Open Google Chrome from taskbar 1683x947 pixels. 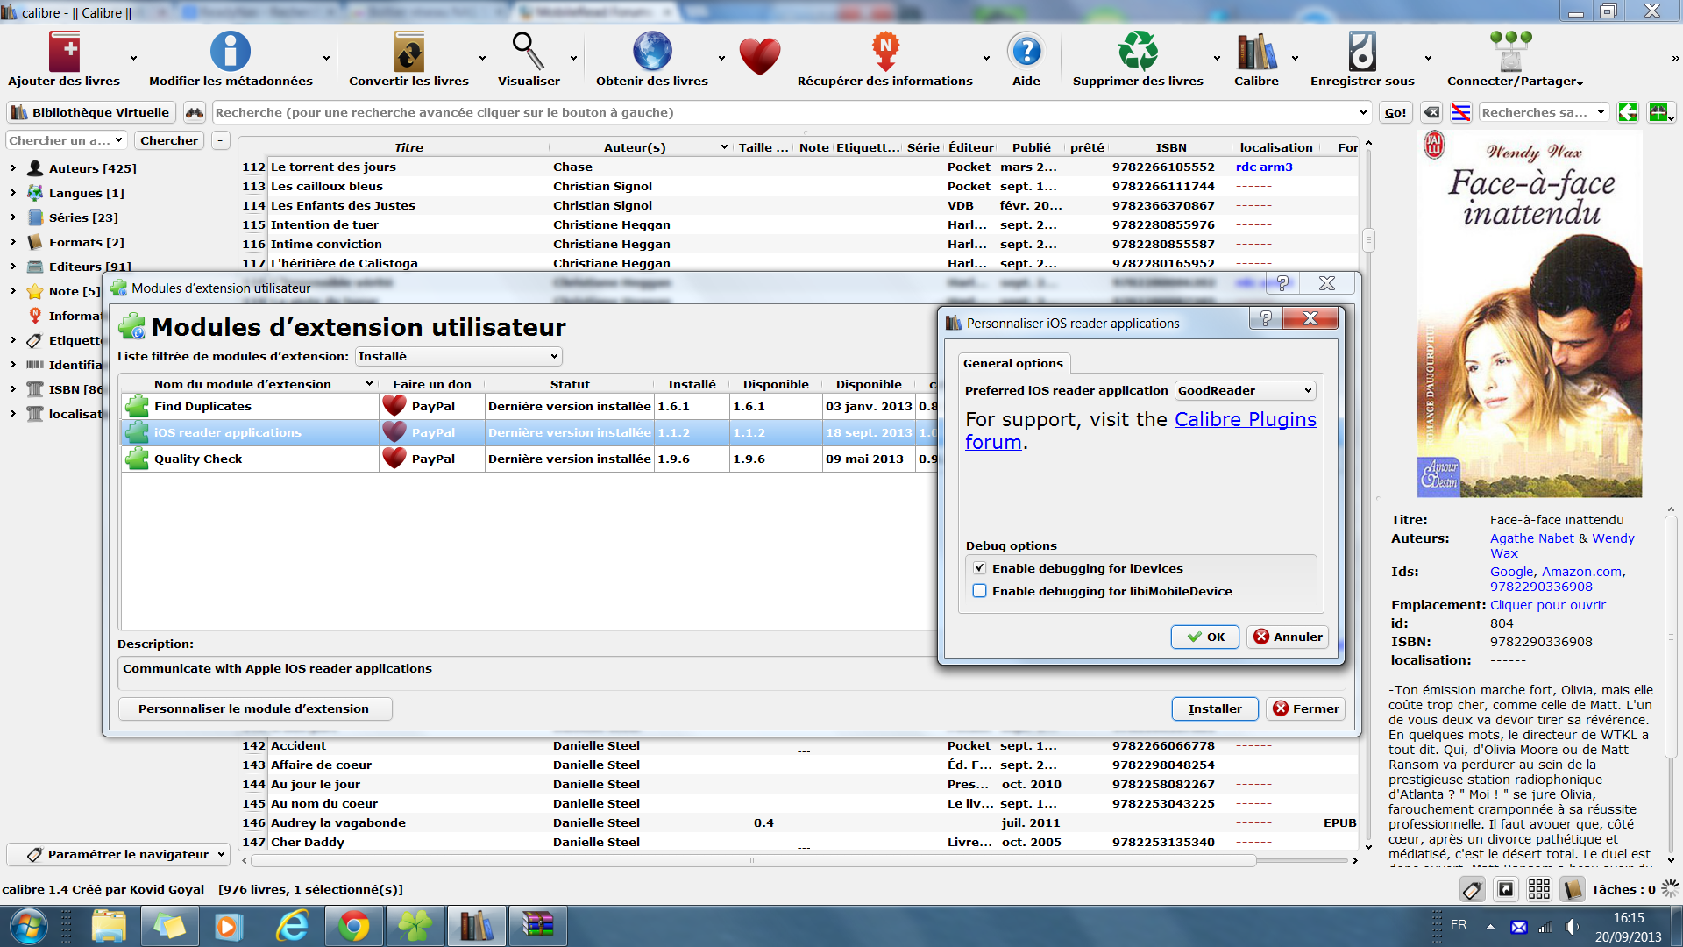click(353, 926)
